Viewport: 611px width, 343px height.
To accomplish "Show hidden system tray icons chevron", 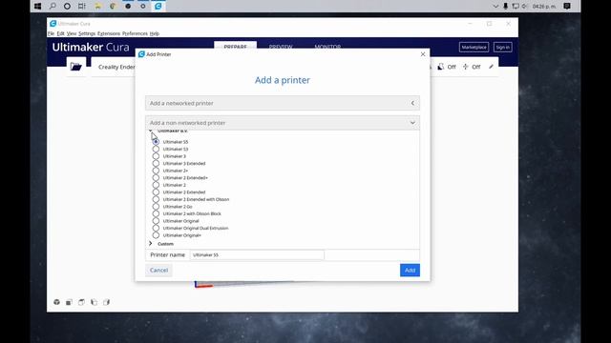I will click(x=495, y=7).
